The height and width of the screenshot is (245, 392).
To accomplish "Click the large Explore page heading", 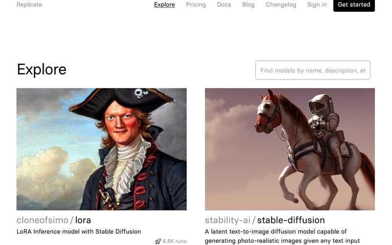I will [x=42, y=69].
